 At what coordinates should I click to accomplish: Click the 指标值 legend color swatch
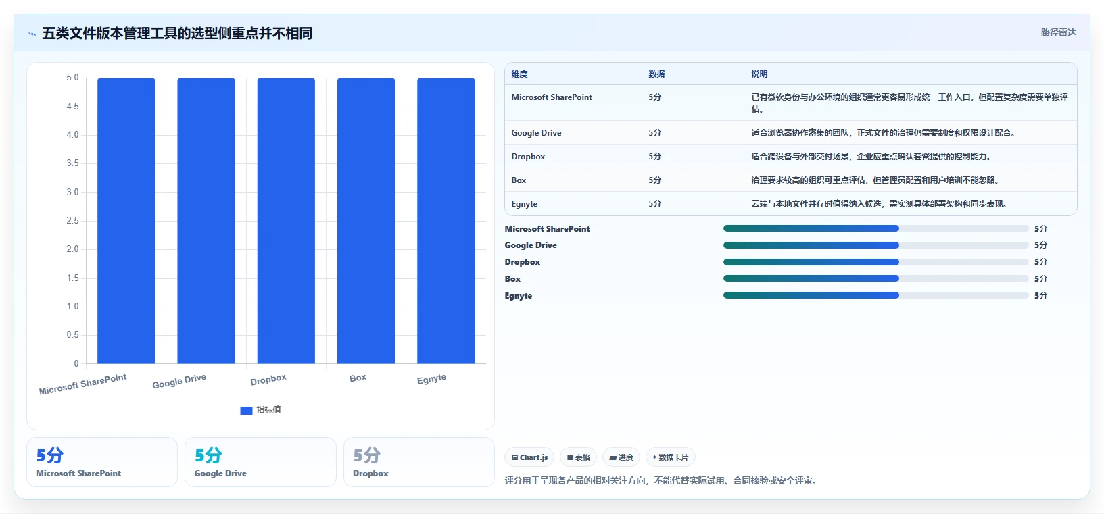pos(246,410)
